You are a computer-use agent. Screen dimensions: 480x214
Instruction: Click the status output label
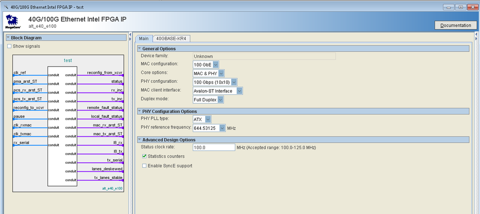117,81
